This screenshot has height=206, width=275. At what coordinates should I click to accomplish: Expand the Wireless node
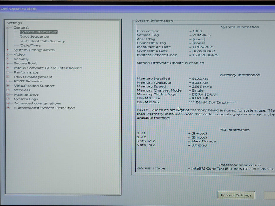point(8,90)
